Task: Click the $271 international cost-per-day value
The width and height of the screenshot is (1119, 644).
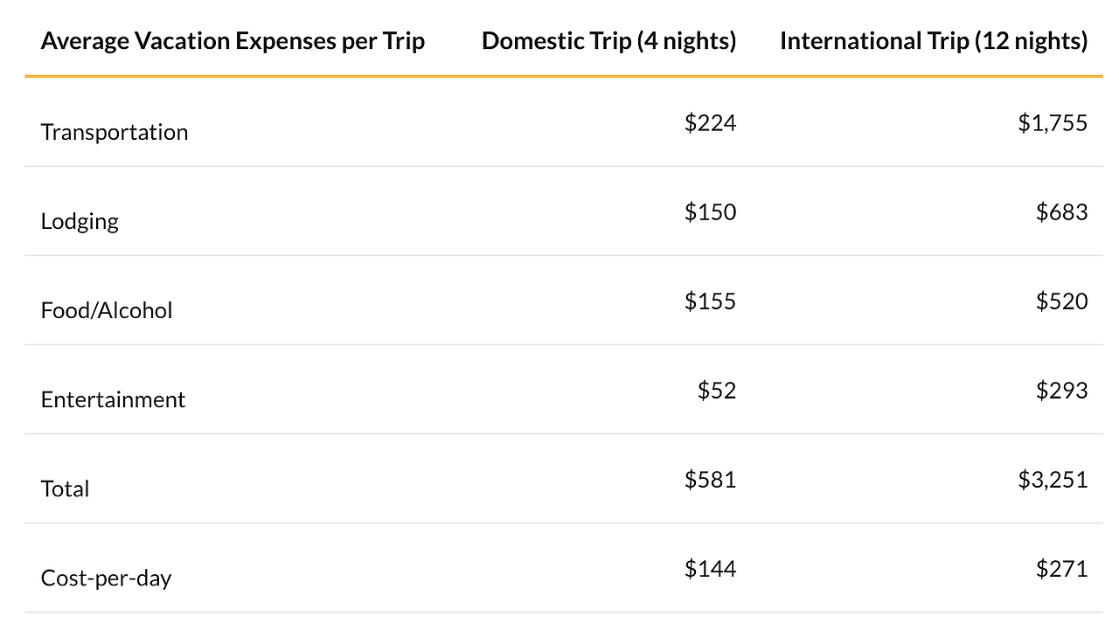Action: (1061, 569)
